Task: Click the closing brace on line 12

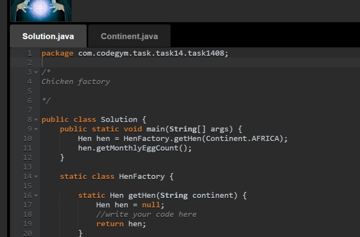Action: coord(62,157)
